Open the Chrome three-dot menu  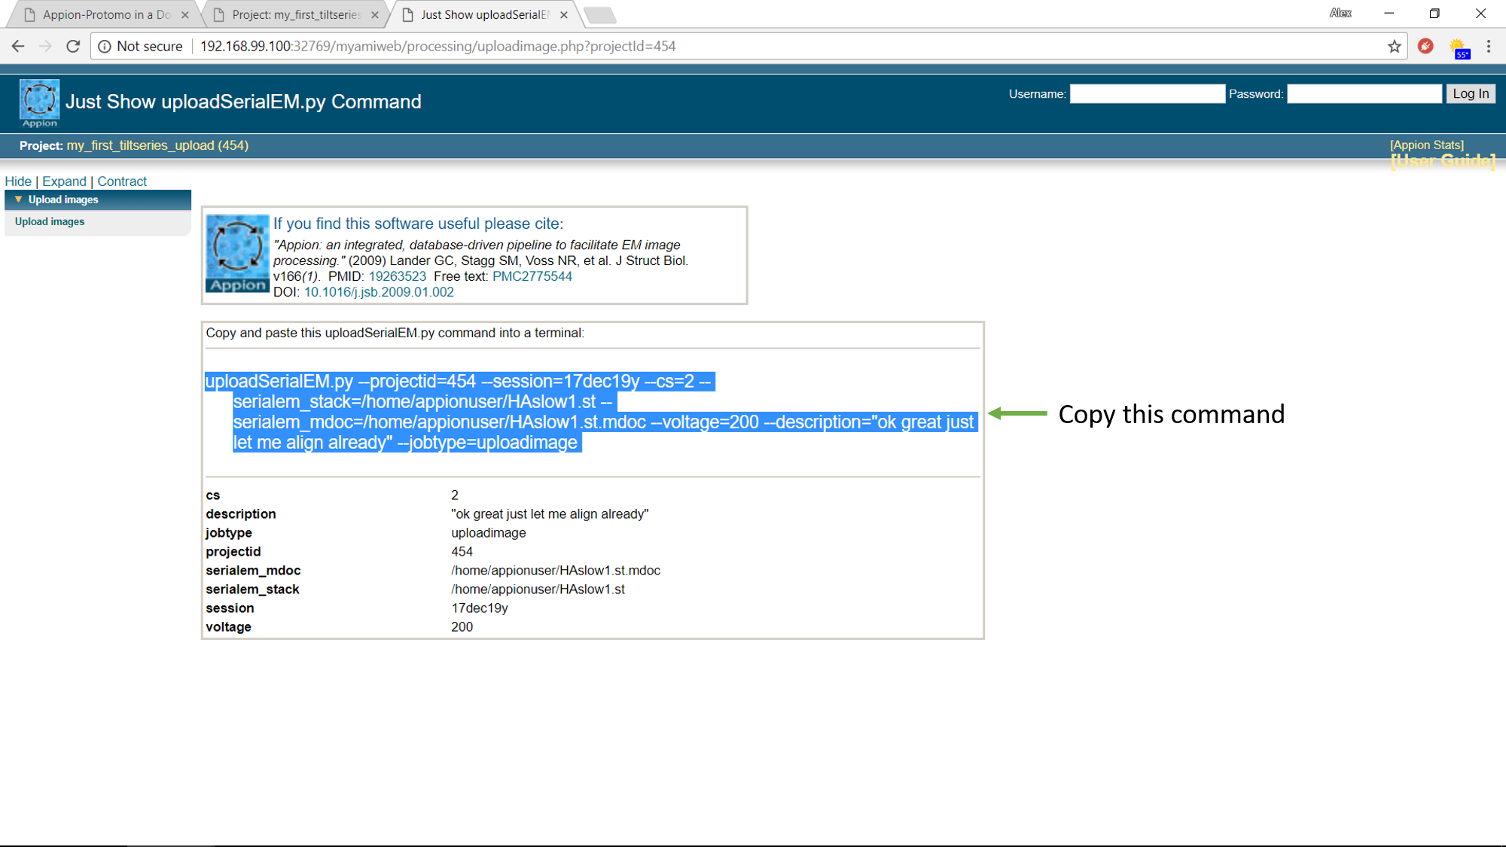(1489, 46)
